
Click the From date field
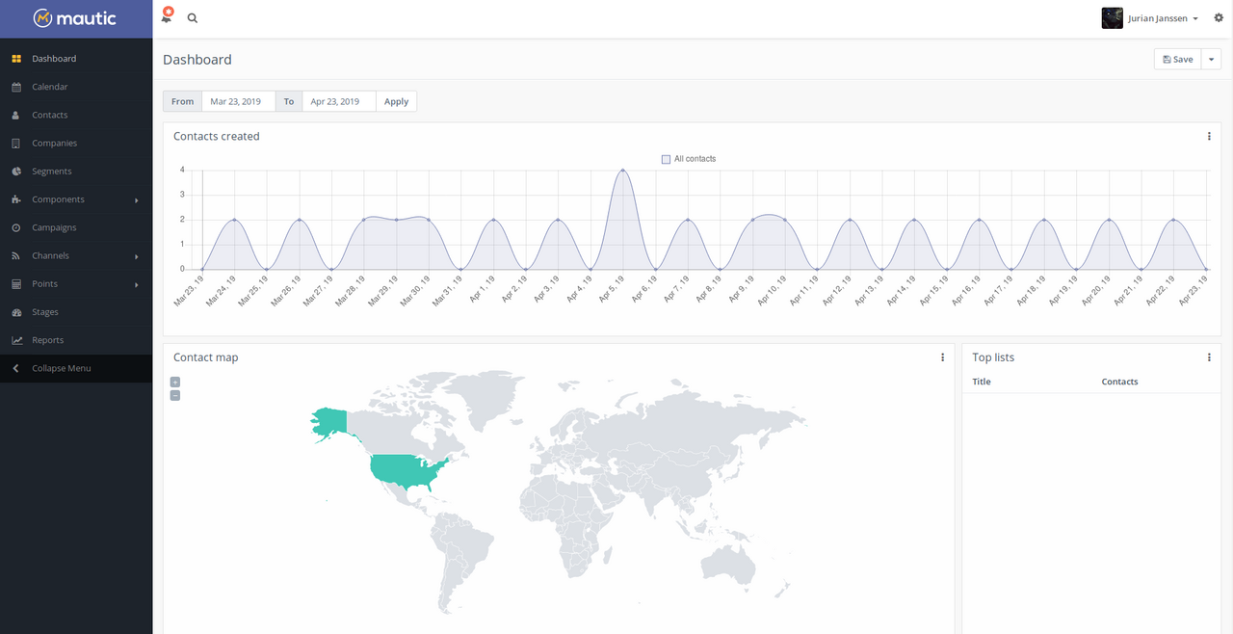pos(238,101)
